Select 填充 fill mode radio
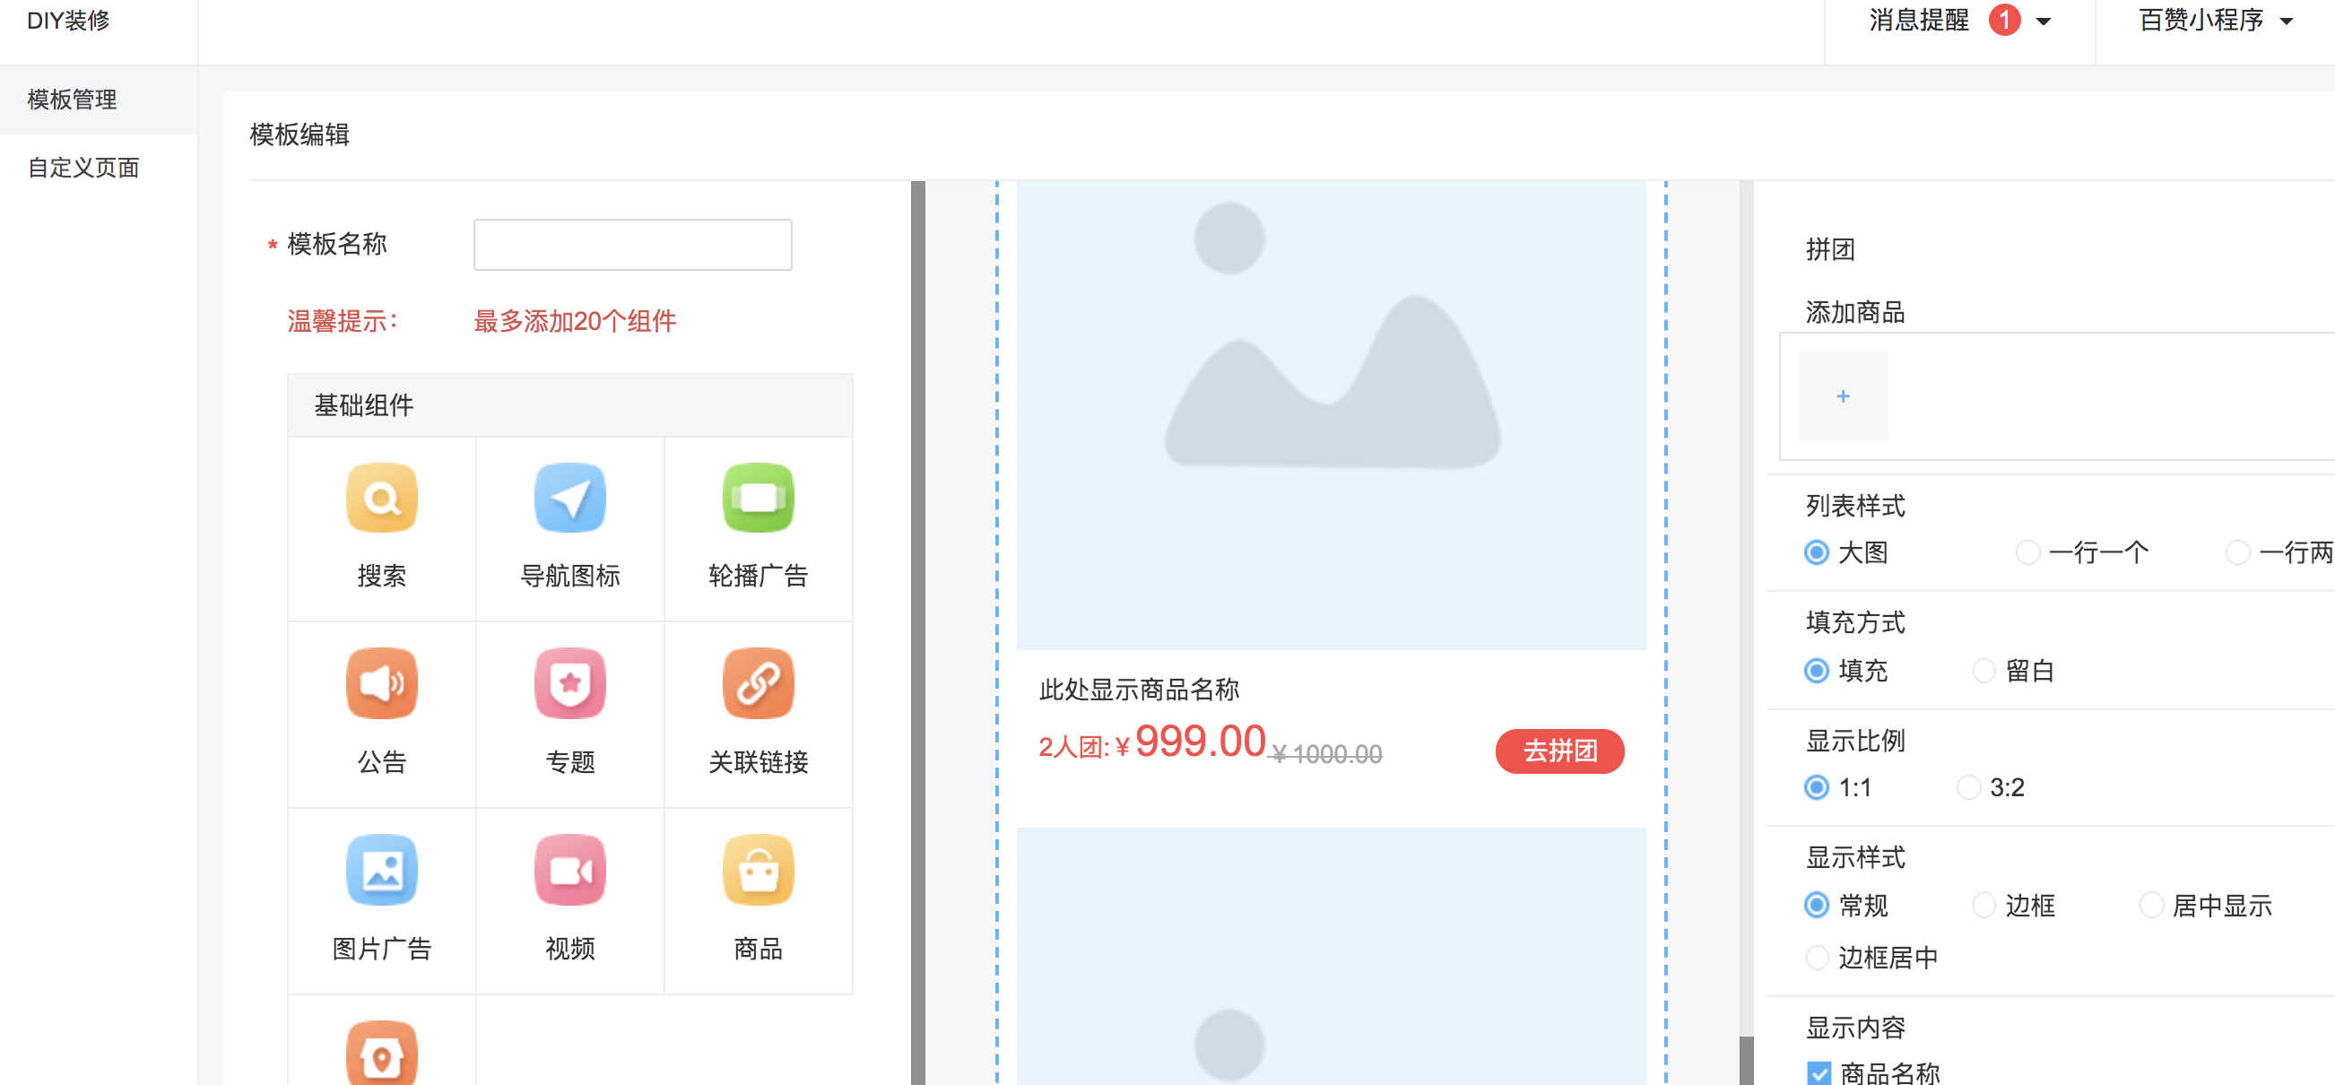Image resolution: width=2335 pixels, height=1085 pixels. (1817, 670)
